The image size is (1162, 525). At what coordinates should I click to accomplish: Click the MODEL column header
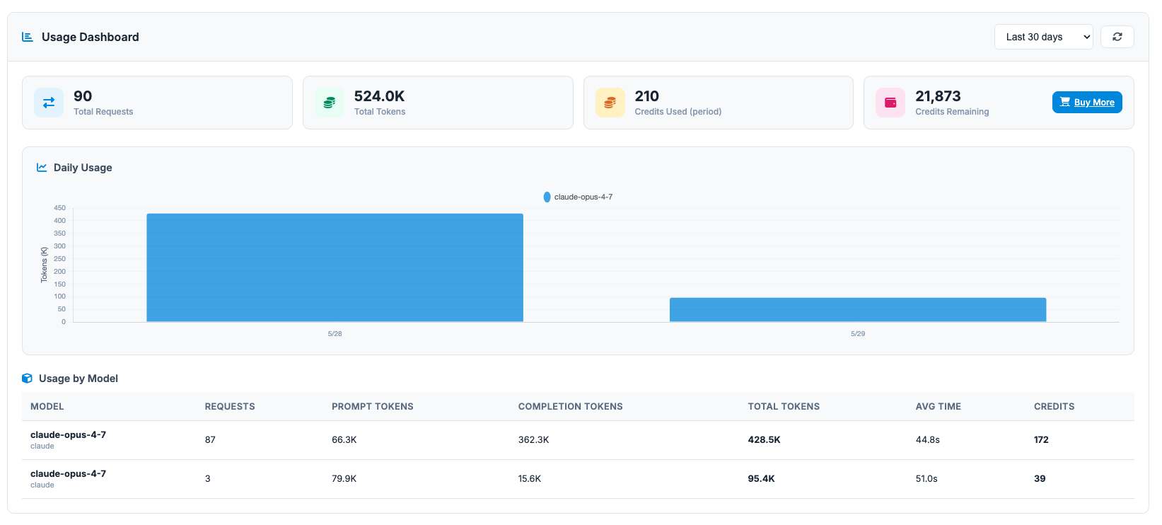pos(47,407)
